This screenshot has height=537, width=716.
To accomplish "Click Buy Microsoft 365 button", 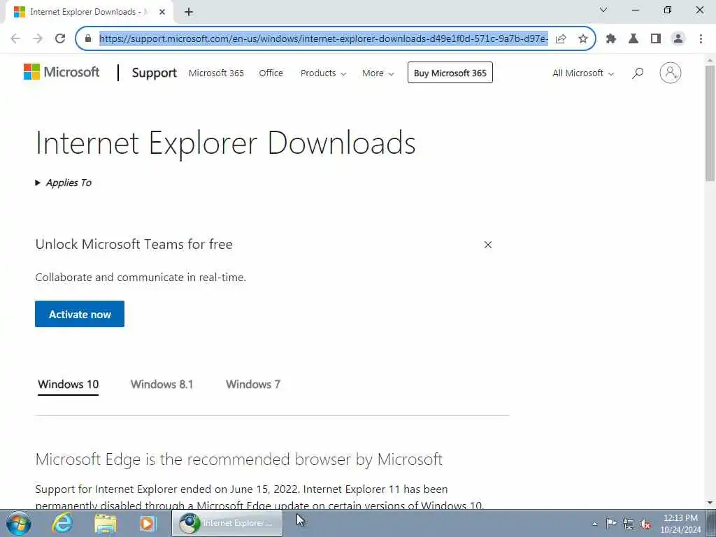I will click(450, 73).
